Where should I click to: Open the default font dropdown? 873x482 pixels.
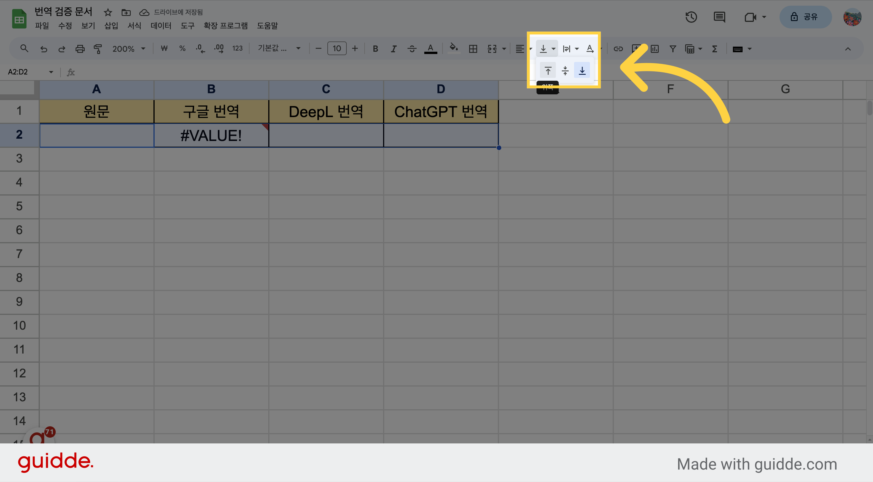point(279,49)
